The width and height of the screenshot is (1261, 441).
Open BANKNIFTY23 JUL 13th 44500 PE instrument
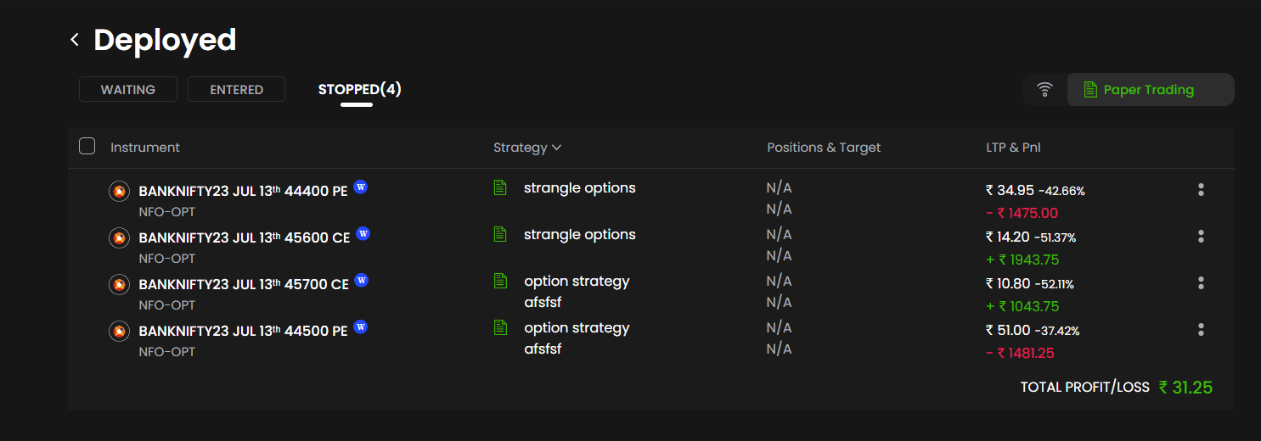[x=243, y=332]
